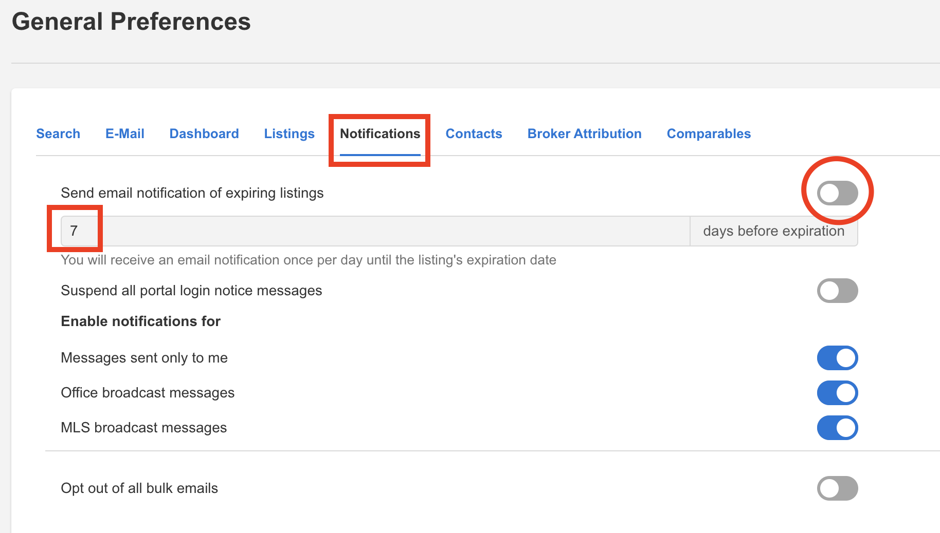Click the Notifications tab
Image resolution: width=940 pixels, height=533 pixels.
380,134
